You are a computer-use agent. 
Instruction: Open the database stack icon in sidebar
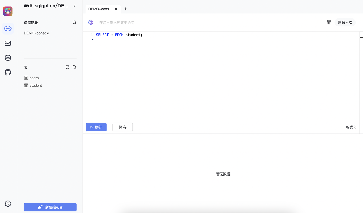8,58
